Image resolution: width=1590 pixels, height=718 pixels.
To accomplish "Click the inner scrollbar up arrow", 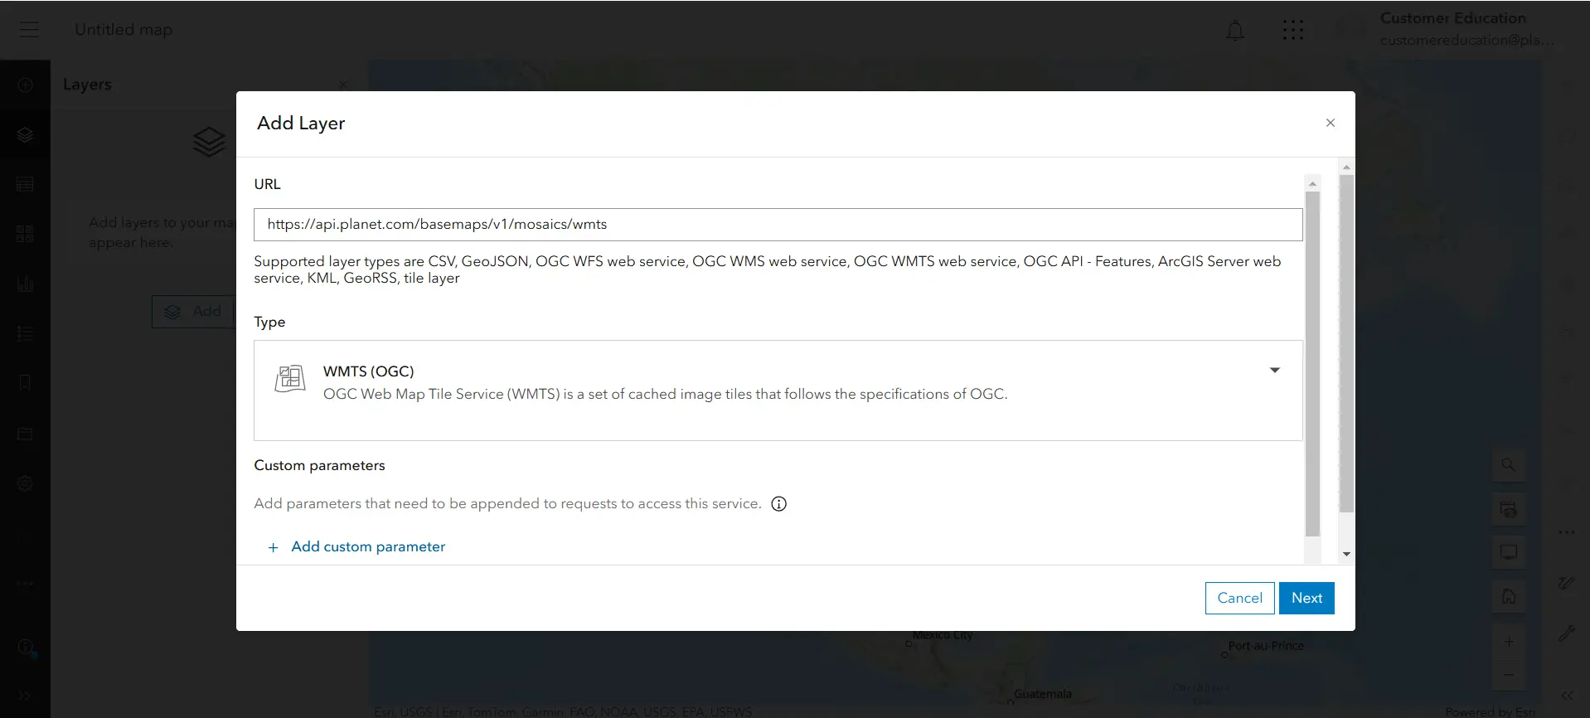I will point(1312,183).
